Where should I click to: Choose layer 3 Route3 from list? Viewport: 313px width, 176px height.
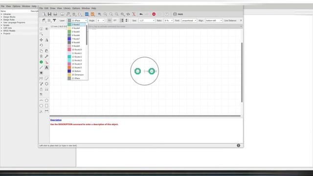click(77, 24)
